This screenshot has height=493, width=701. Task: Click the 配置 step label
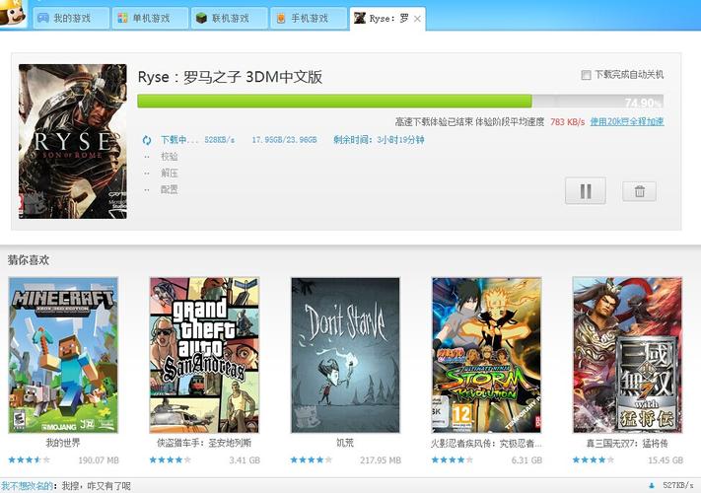tap(170, 189)
